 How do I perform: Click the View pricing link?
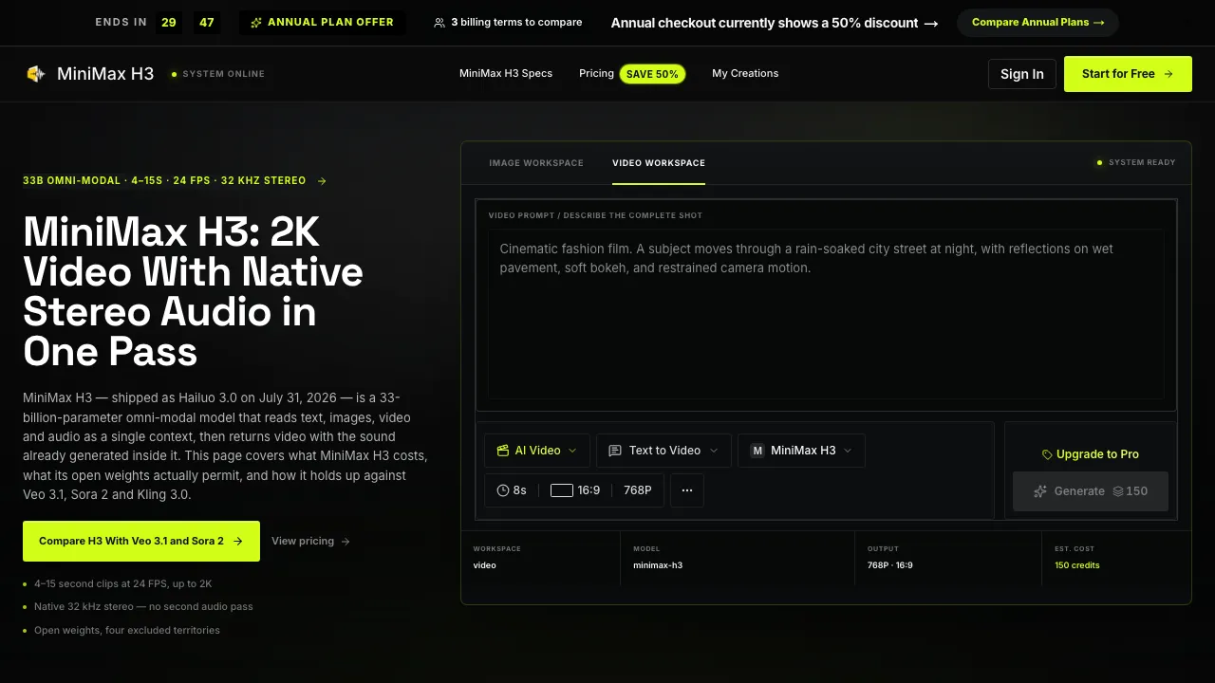pyautogui.click(x=310, y=542)
